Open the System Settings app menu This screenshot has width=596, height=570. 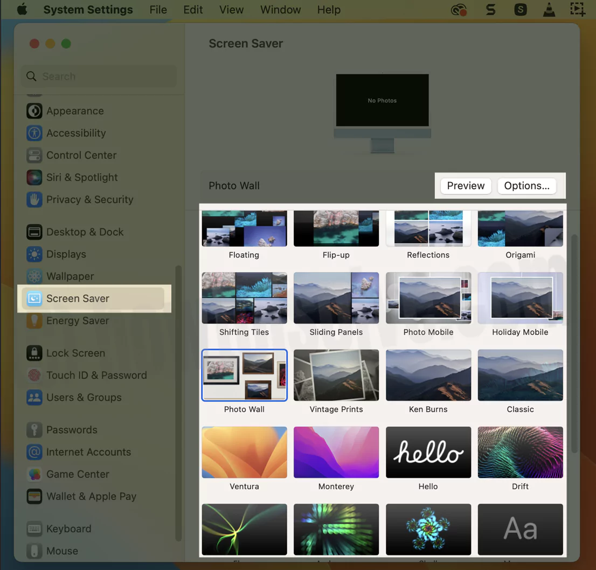click(x=88, y=10)
